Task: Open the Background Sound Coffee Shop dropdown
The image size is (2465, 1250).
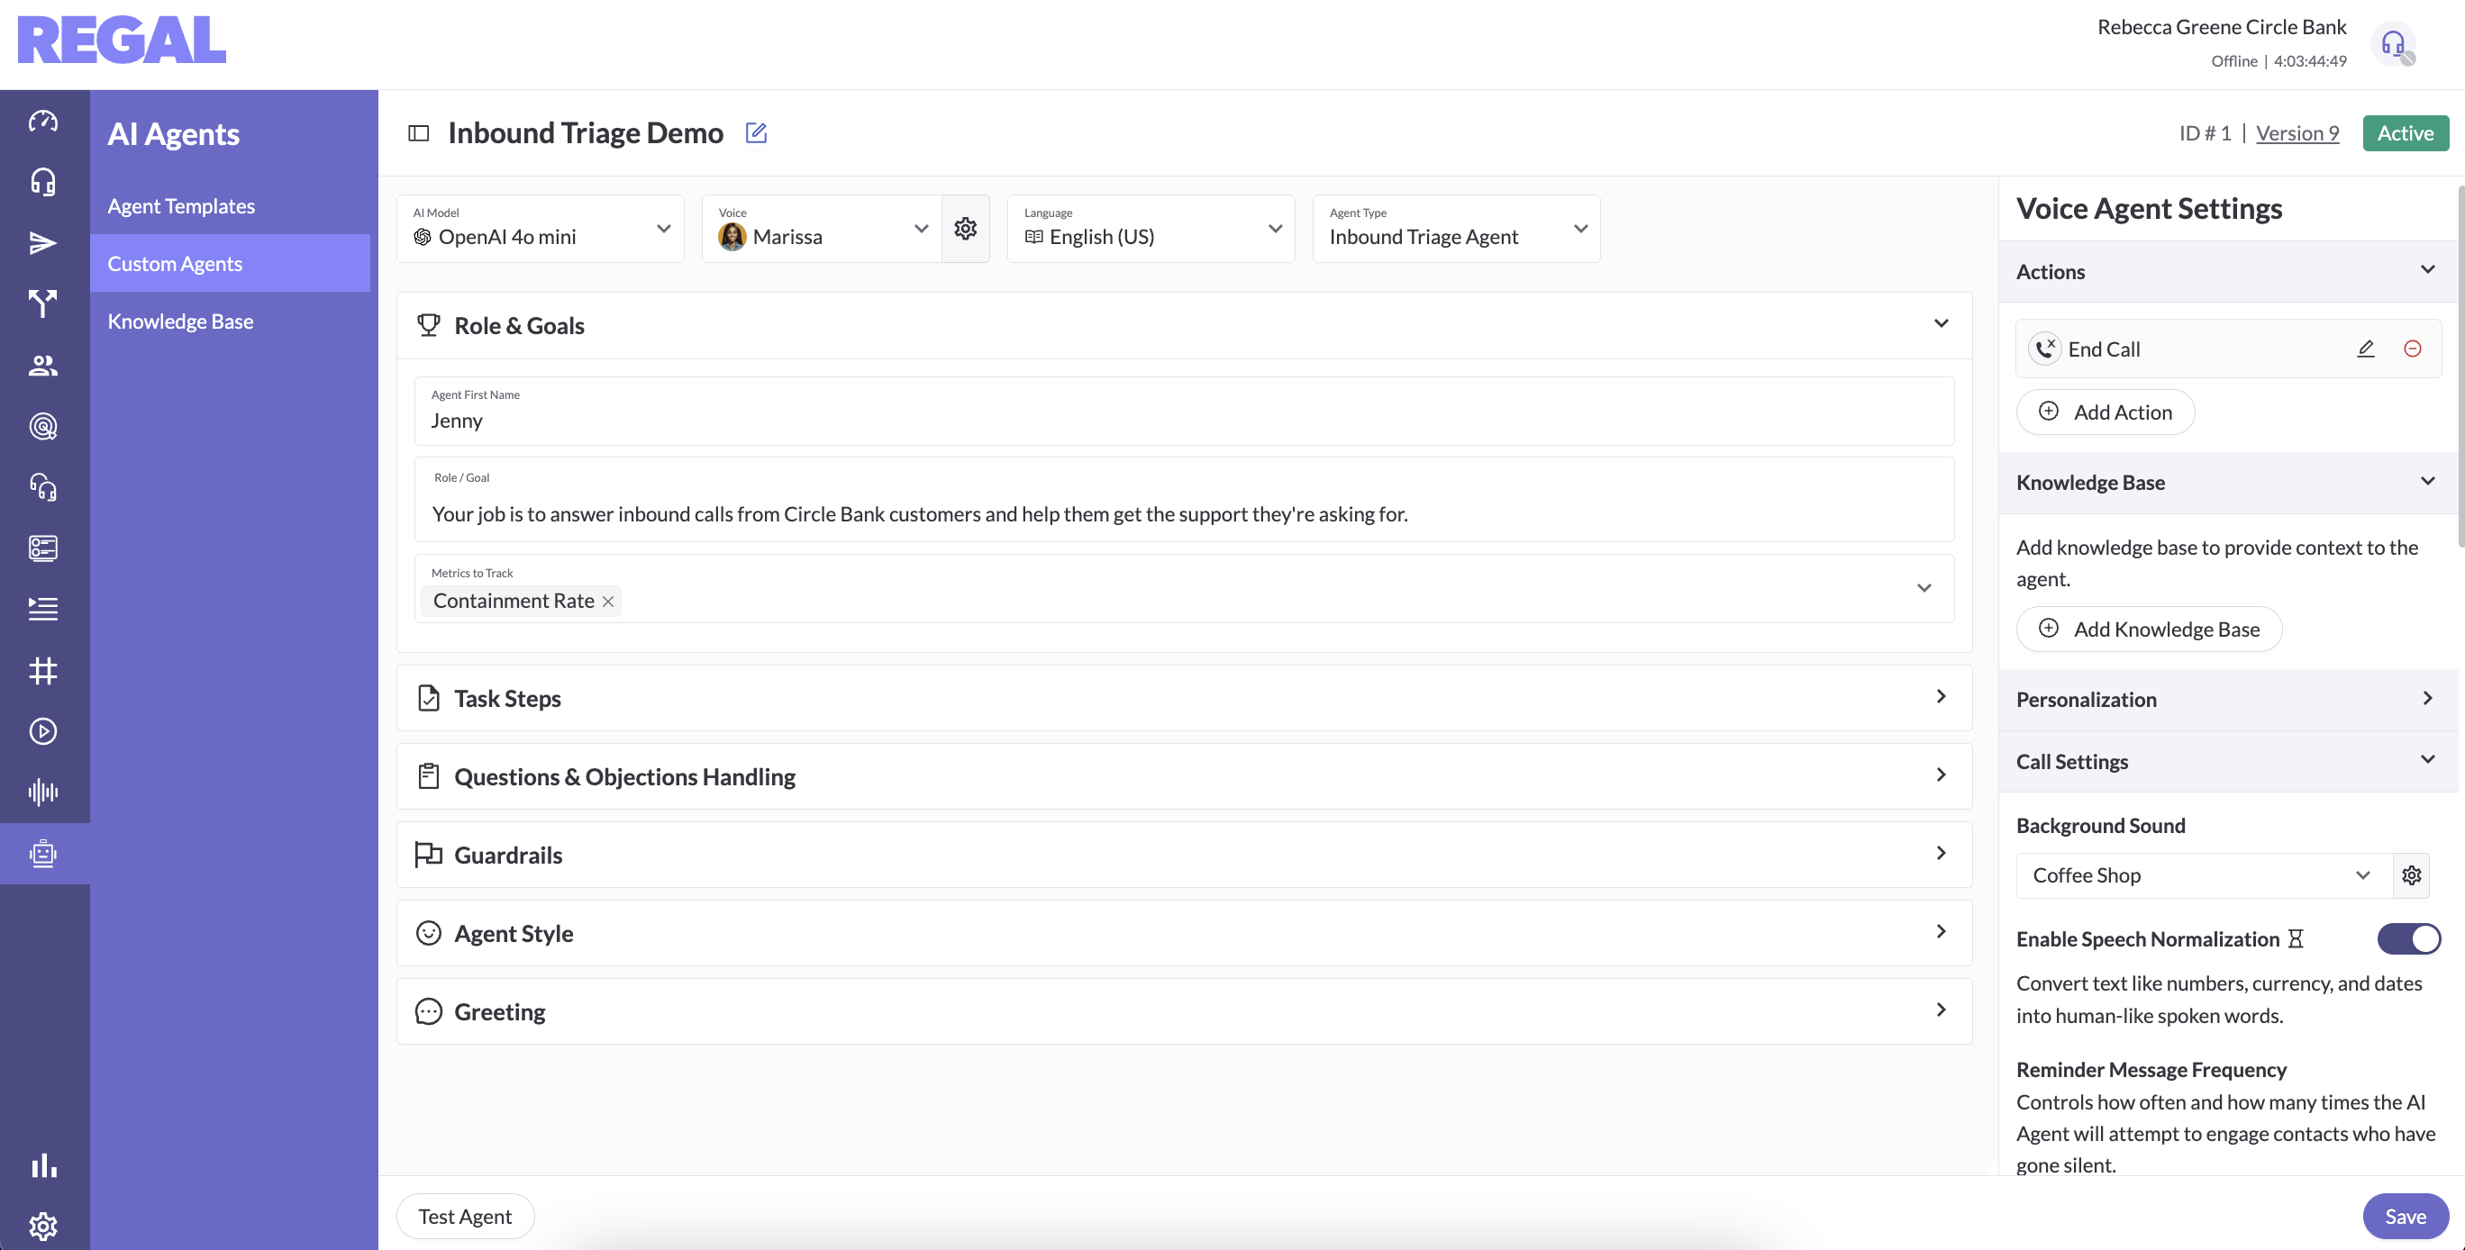Action: tap(2205, 875)
